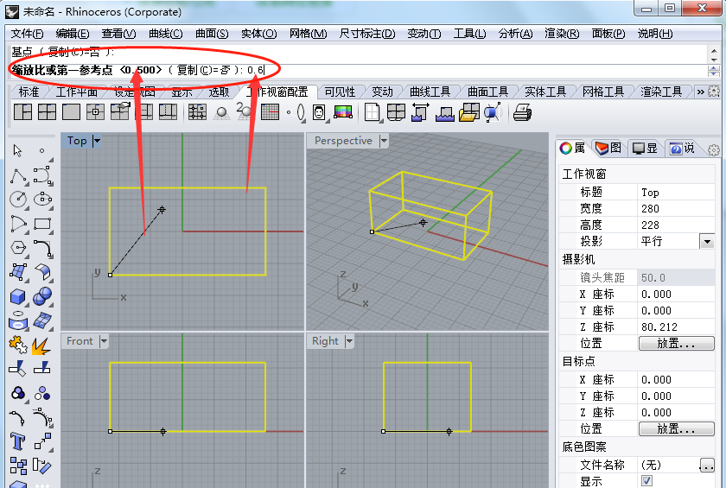Select the boolean union spheres tool
726x488 pixels.
click(42, 296)
